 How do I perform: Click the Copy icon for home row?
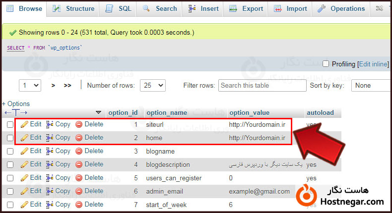pyautogui.click(x=50, y=138)
